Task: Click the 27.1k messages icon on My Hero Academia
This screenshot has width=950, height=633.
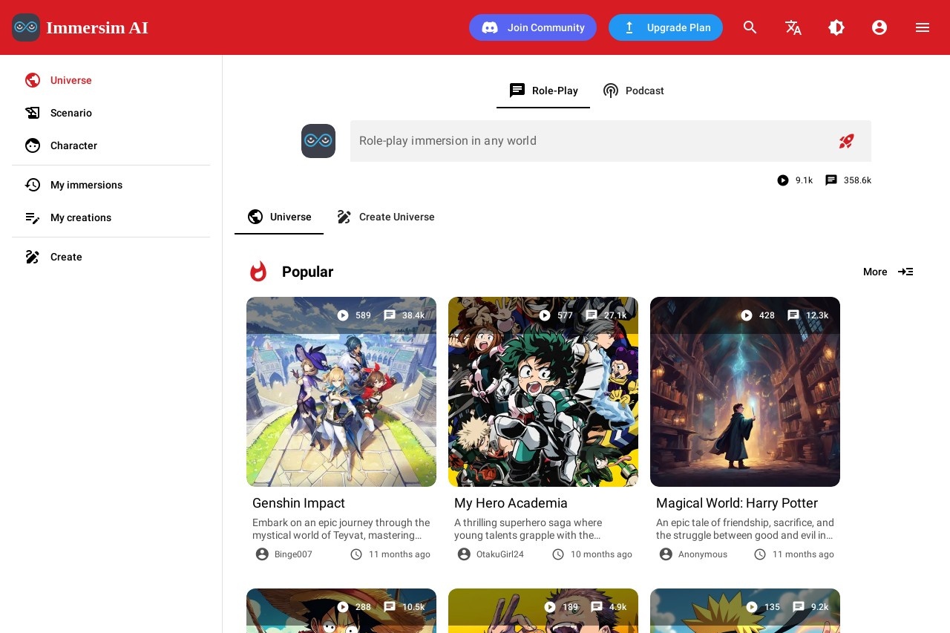Action: (592, 315)
